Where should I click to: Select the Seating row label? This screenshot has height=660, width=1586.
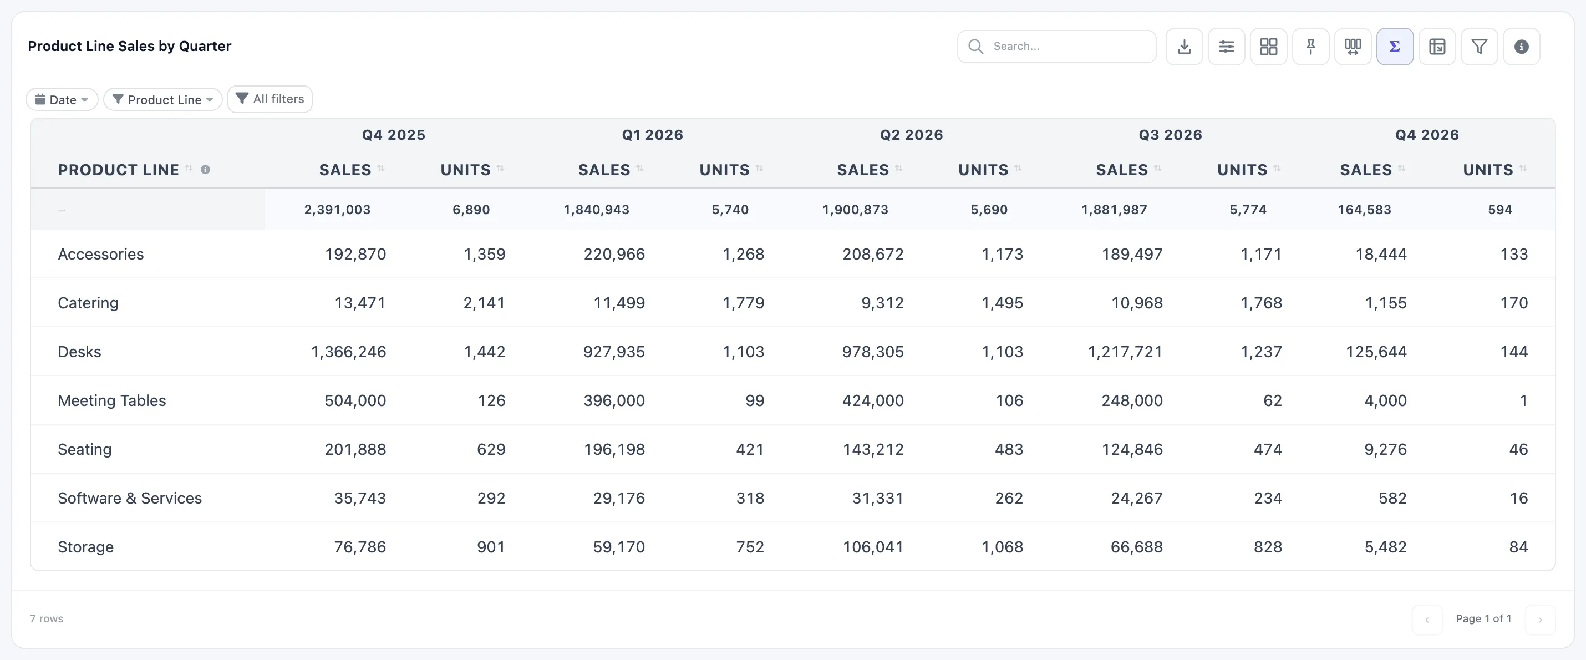85,449
